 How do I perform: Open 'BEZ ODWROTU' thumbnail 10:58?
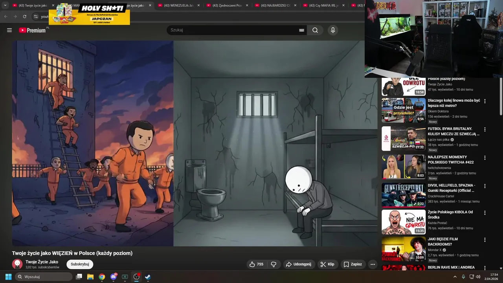click(x=404, y=87)
